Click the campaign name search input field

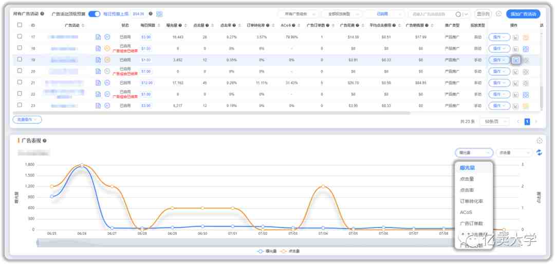(x=432, y=14)
